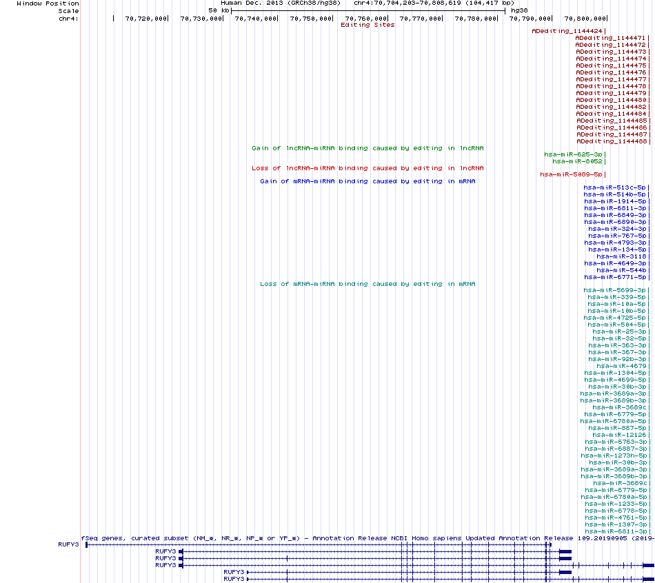Click Loss of lncRNA-miRNA binding track title
Viewport: 655px width, 583px height.
(367, 168)
